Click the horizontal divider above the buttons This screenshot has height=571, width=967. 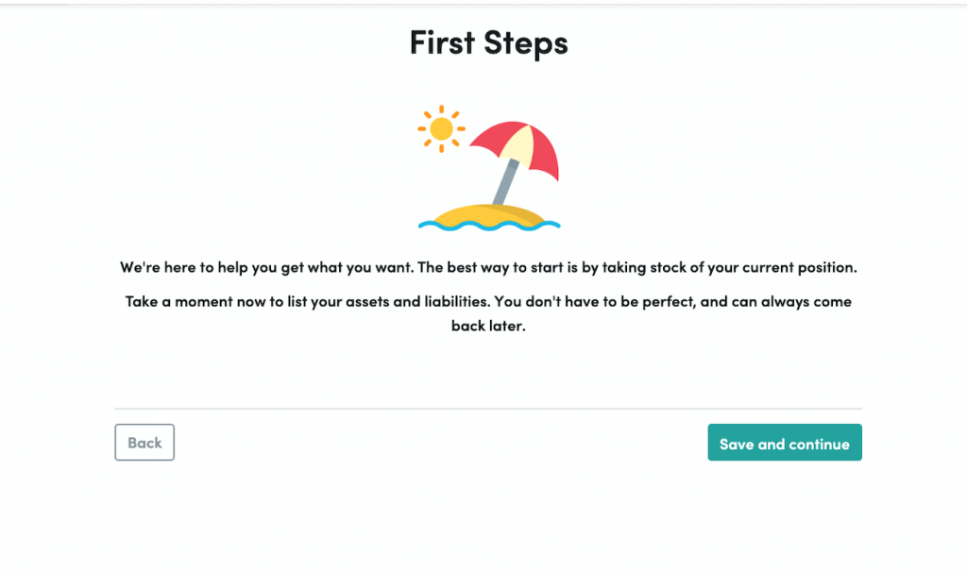(488, 409)
